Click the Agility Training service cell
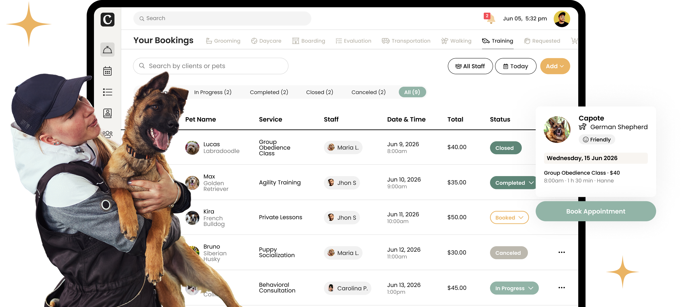 [280, 182]
